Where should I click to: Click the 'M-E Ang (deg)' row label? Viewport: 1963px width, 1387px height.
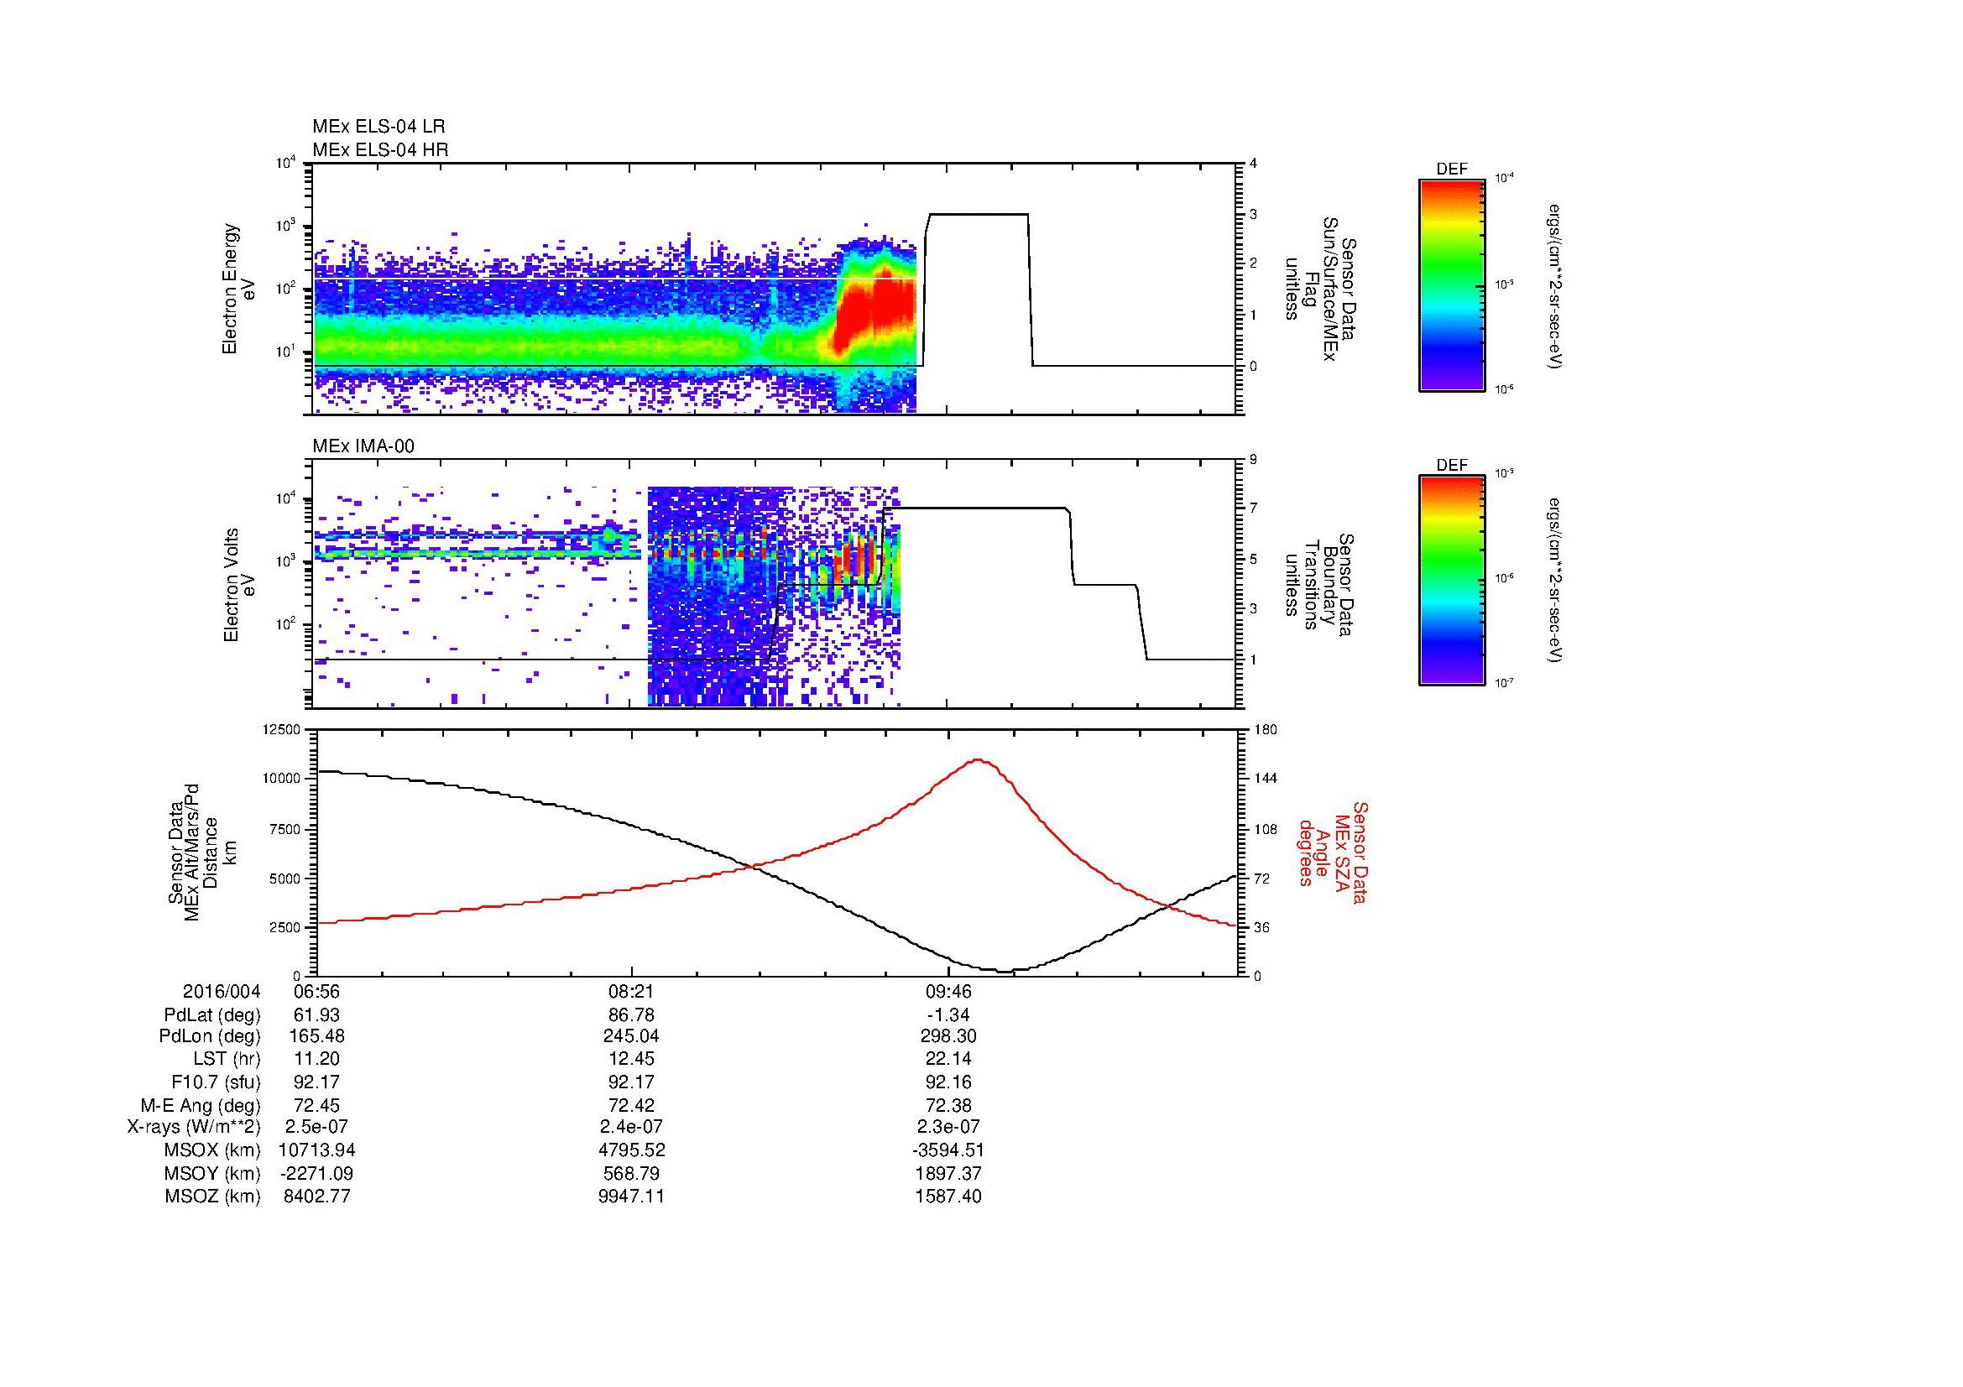tap(201, 1105)
